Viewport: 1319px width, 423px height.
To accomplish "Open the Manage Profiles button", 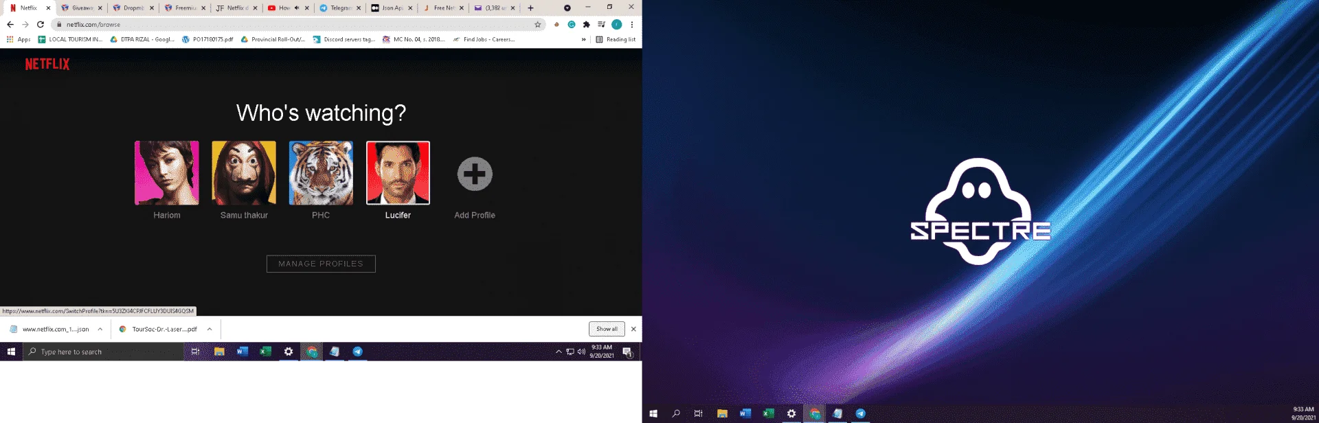I will tap(321, 264).
